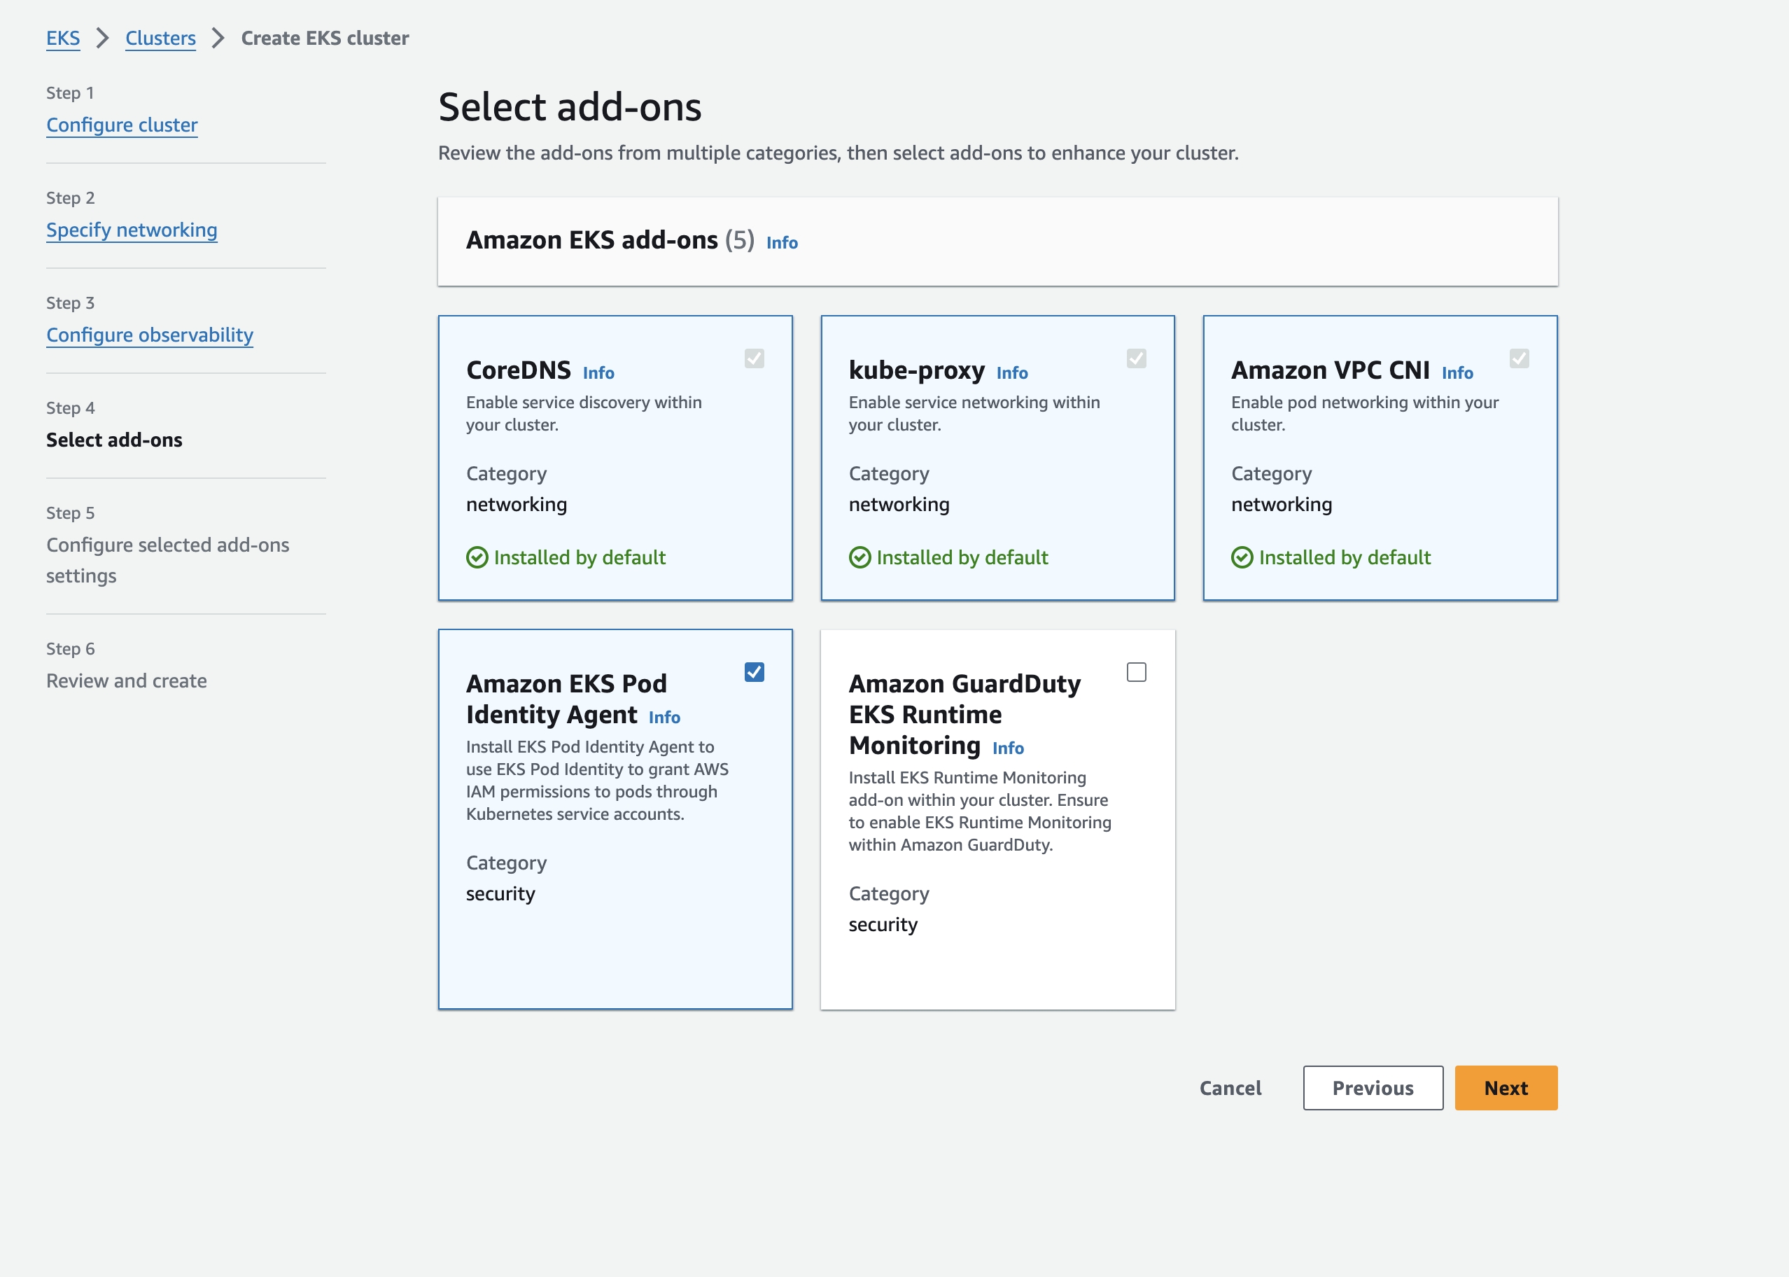
Task: Click the Pod Identity Agent security category value
Action: pos(500,894)
